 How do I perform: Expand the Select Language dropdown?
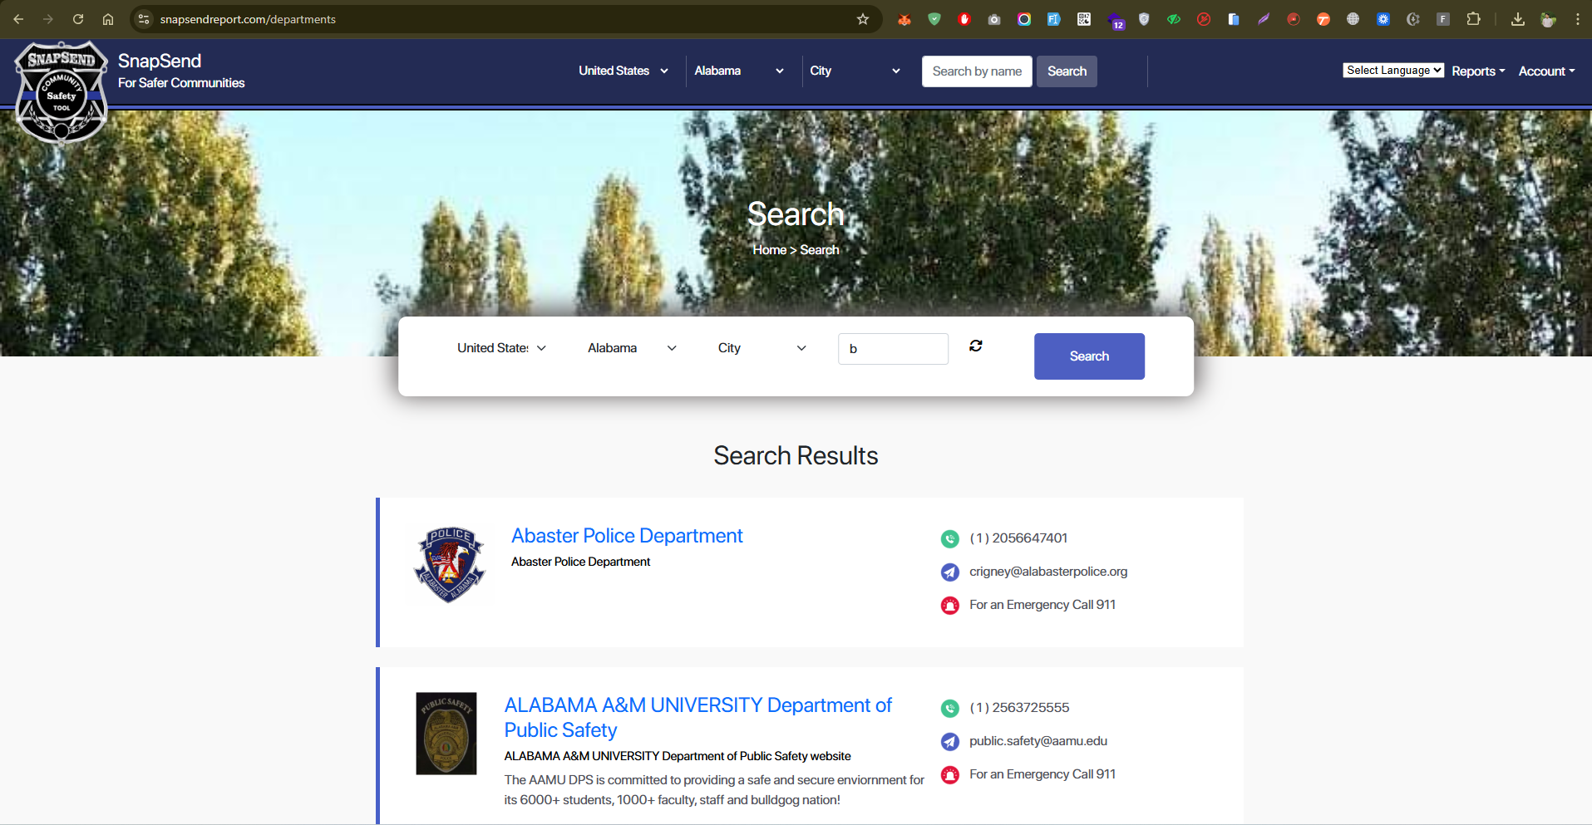click(x=1392, y=71)
